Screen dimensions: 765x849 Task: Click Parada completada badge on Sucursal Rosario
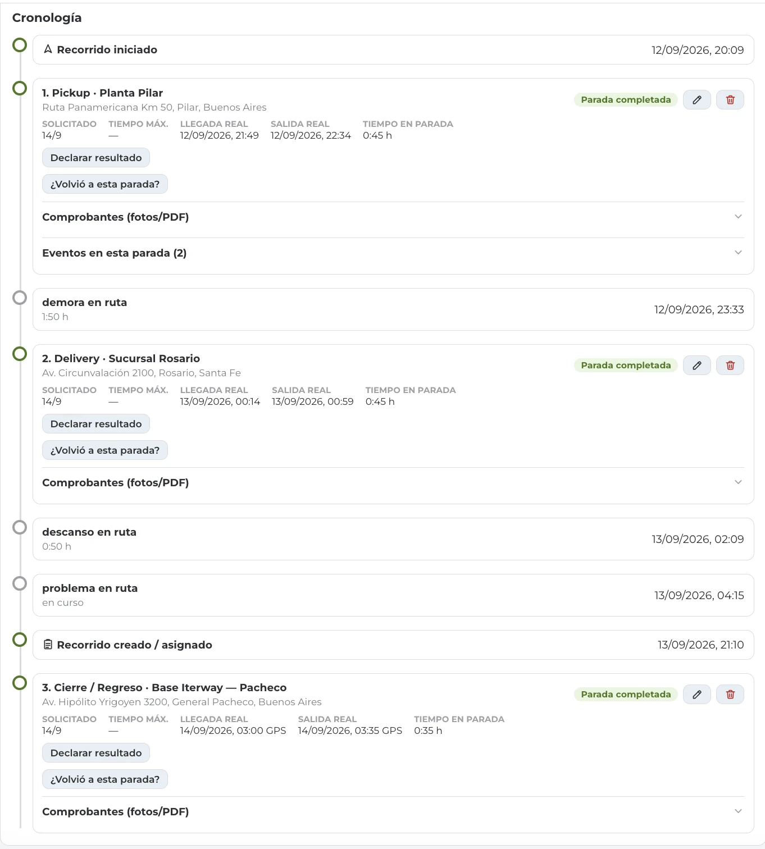pos(626,366)
